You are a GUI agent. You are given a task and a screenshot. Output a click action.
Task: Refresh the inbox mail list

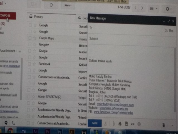click(x=51, y=5)
